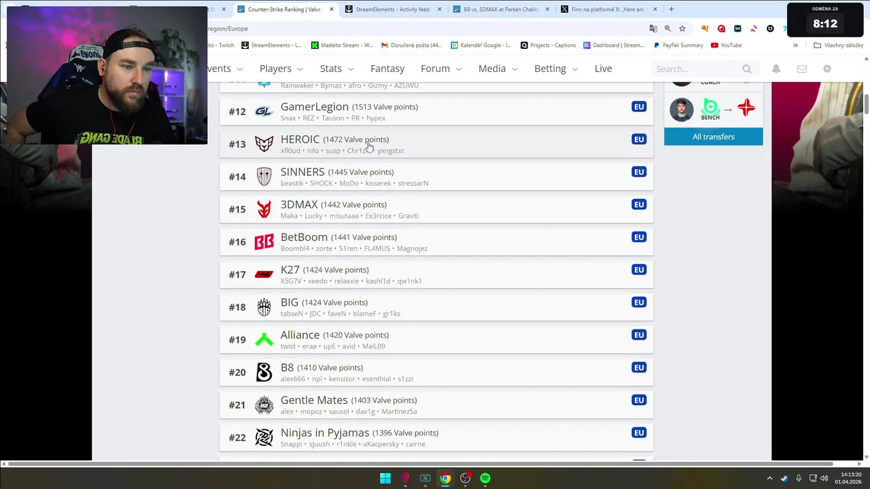The height and width of the screenshot is (489, 870).
Task: Click the Ninjas in Pyjamas name
Action: [x=325, y=433]
